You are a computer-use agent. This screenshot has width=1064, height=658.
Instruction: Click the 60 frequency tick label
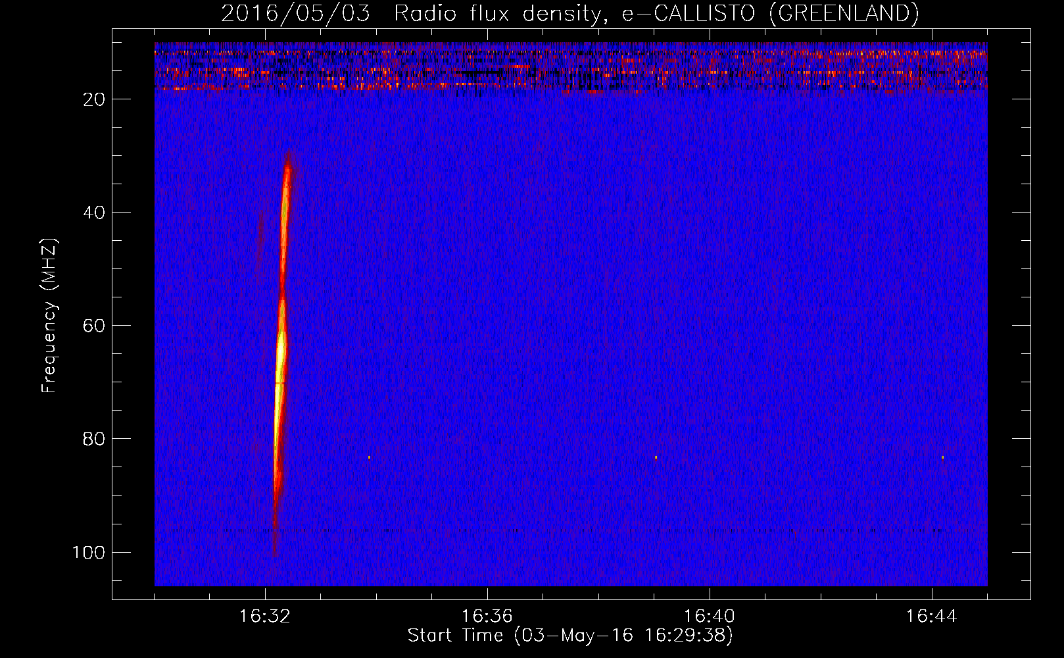tap(94, 326)
